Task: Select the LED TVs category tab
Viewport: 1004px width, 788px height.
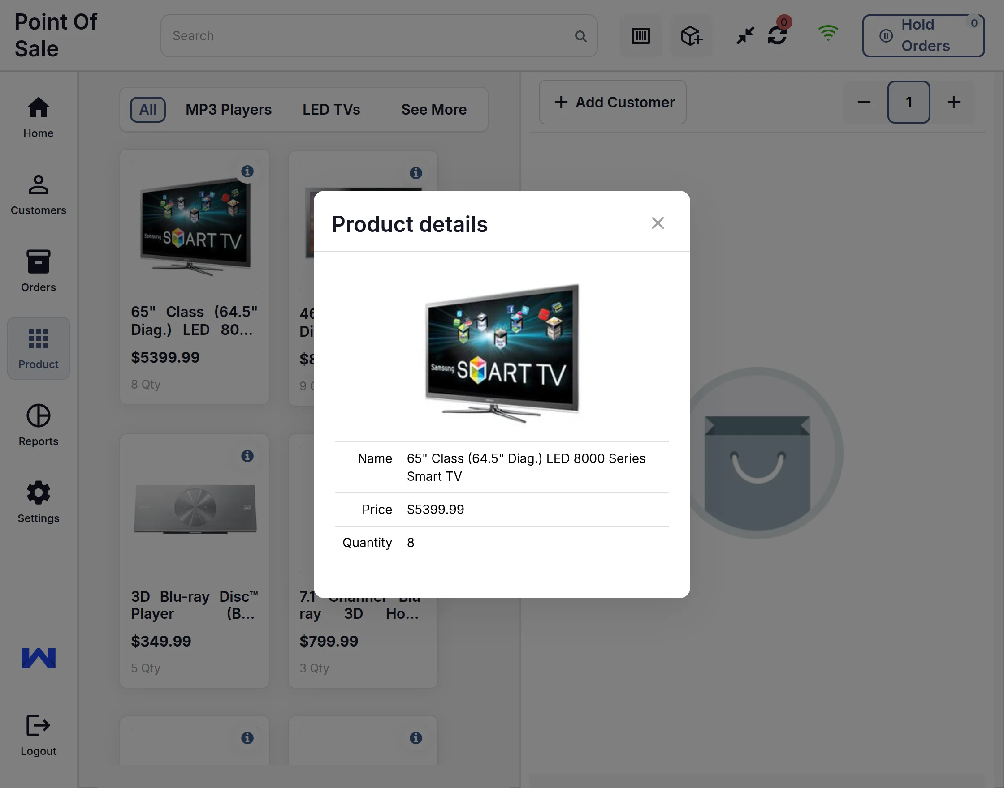Action: click(x=331, y=109)
